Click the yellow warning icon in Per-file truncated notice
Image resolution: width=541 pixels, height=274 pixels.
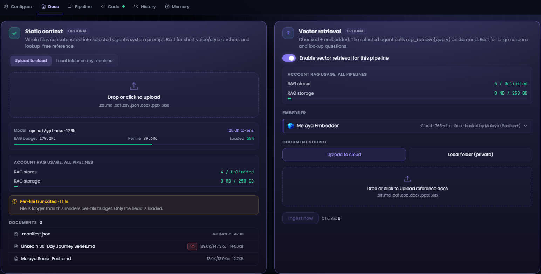click(x=14, y=201)
